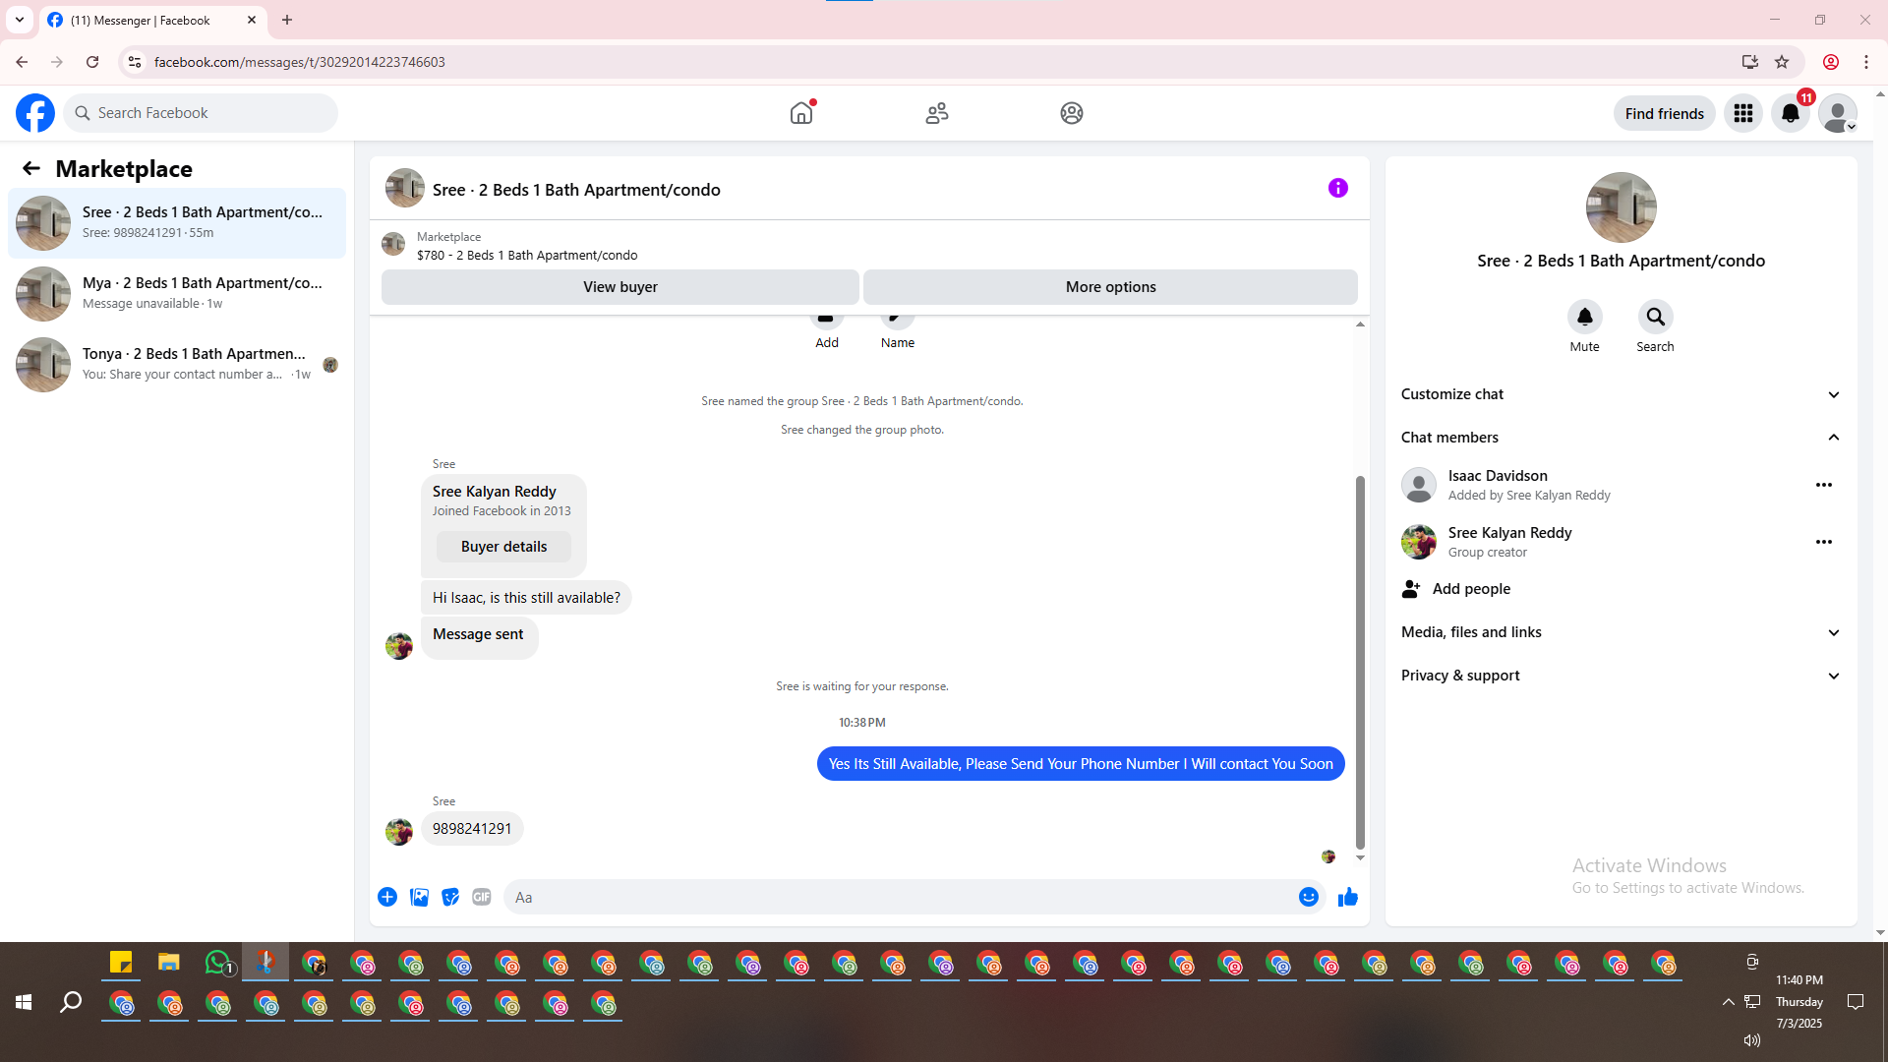Click the View buyer button

tap(619, 287)
